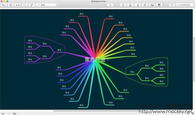Image resolution: width=195 pixels, height=115 pixels.
Task: Select the relationship arrow link tool
Action: click(18, 5)
